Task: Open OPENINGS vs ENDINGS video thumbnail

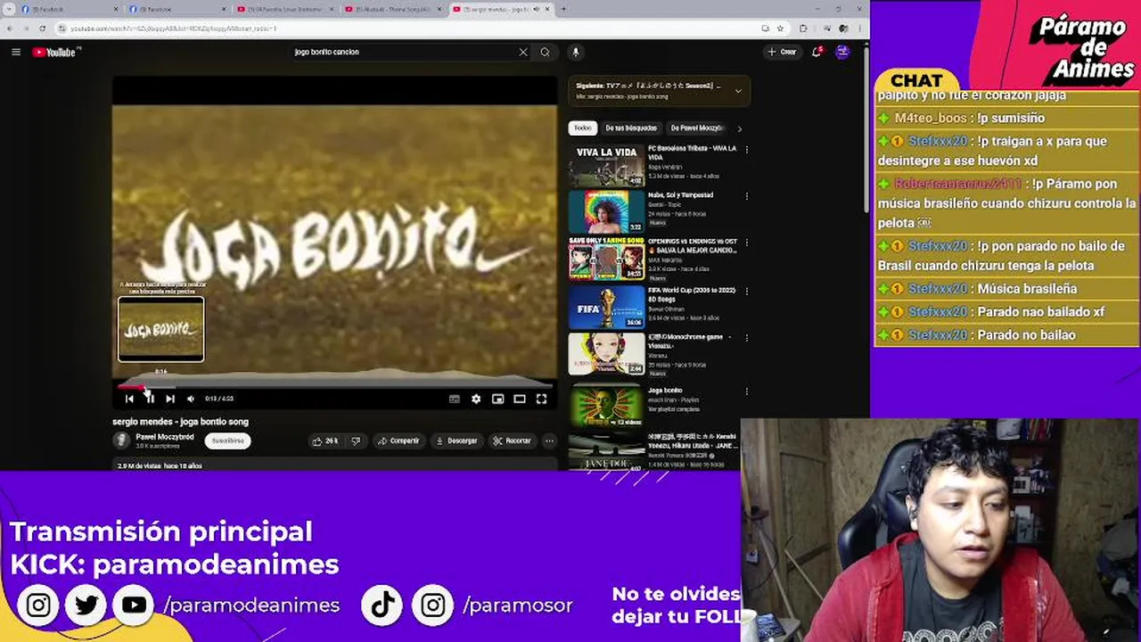Action: click(606, 259)
